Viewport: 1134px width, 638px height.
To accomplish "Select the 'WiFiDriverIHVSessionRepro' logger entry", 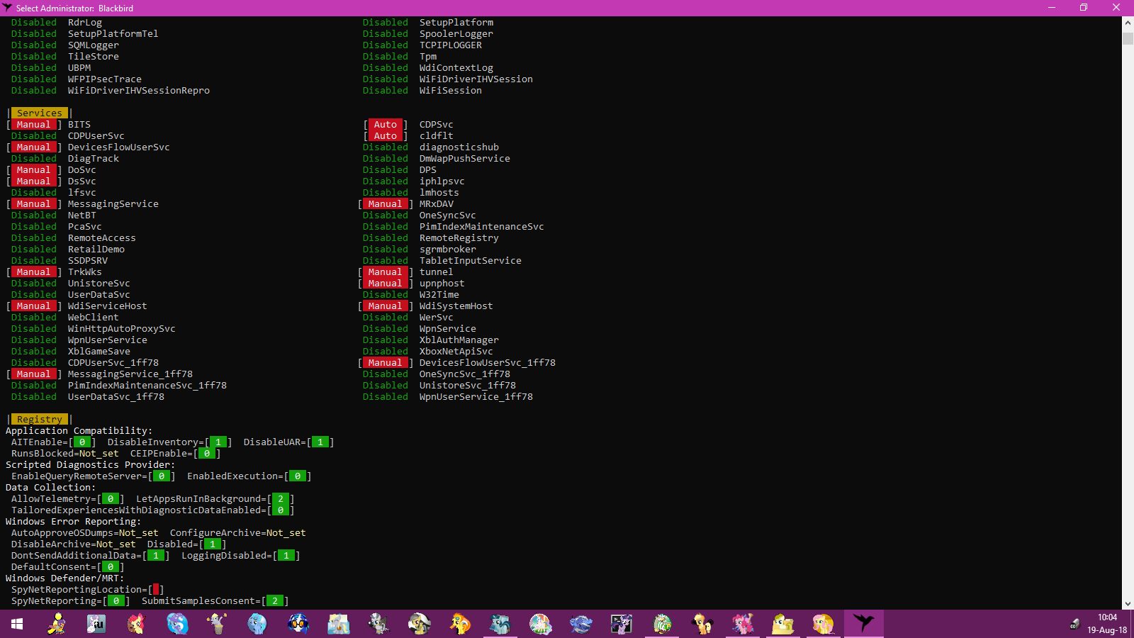I will click(x=139, y=90).
